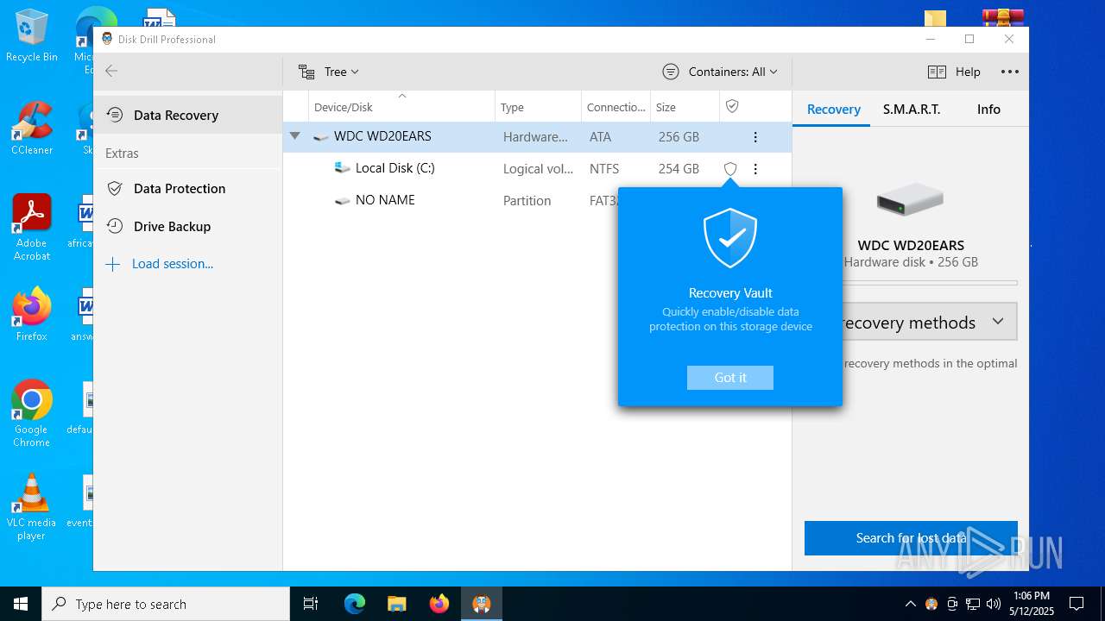Click the Data Protection shield sidebar icon
The height and width of the screenshot is (621, 1105).
click(x=115, y=188)
